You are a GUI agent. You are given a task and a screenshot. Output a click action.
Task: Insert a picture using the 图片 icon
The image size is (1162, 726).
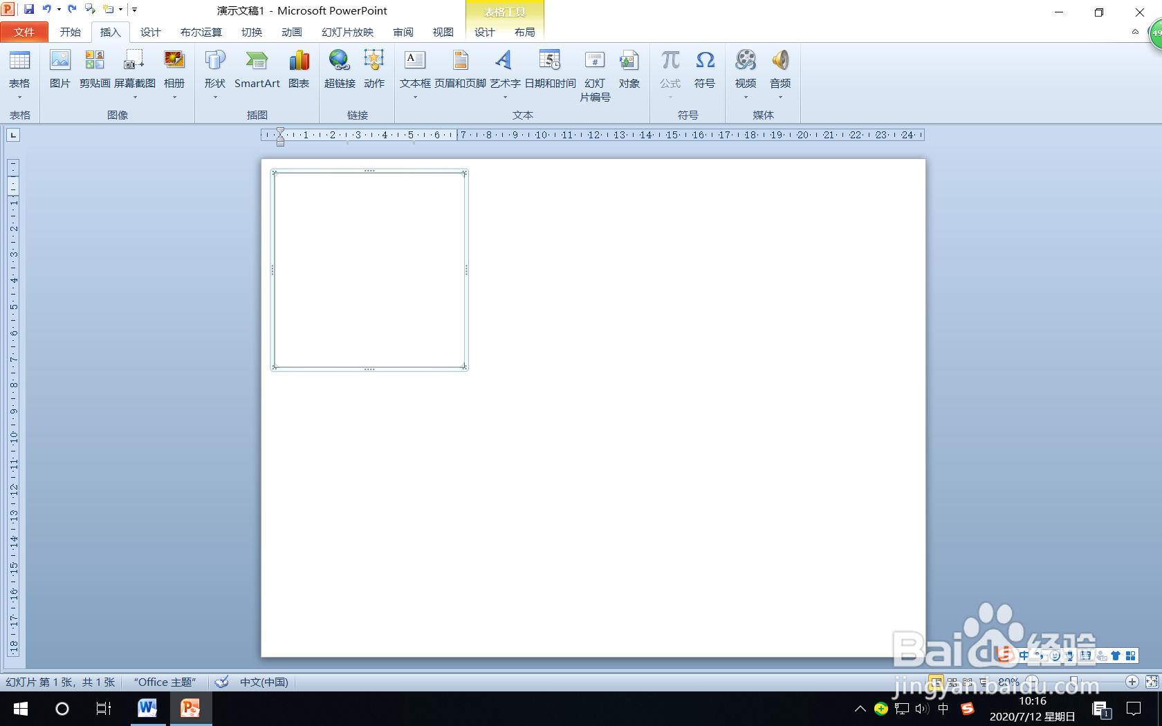click(x=60, y=69)
